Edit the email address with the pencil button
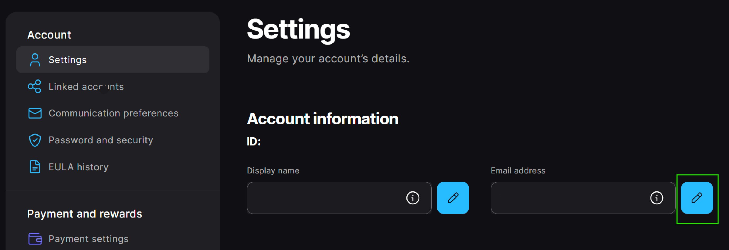 (x=697, y=198)
